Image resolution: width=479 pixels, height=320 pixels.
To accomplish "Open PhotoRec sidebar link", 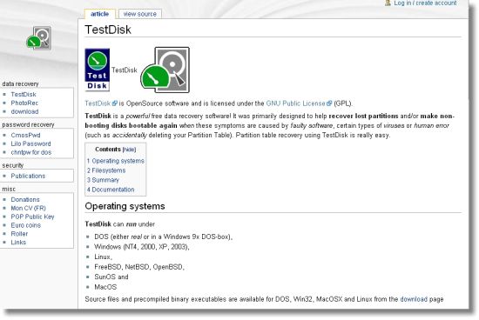I will coord(24,103).
